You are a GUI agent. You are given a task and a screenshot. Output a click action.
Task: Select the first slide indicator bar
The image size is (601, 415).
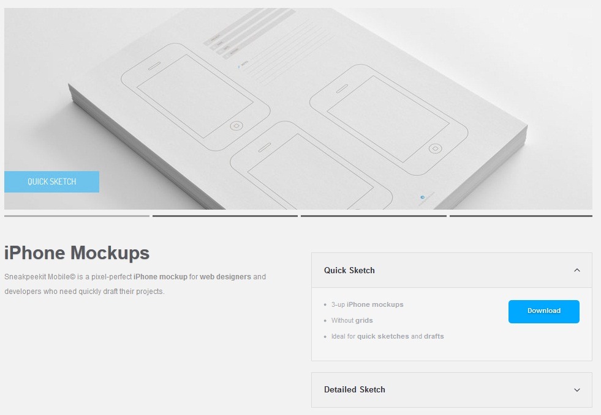(x=77, y=216)
